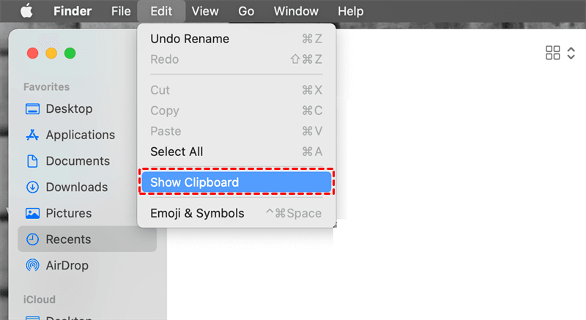The height and width of the screenshot is (320, 586).
Task: Open the Help menu
Action: tap(350, 11)
